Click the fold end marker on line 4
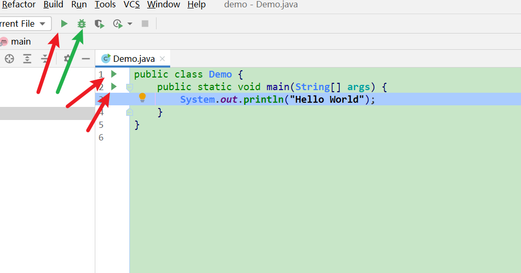 [129, 112]
